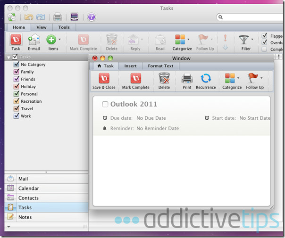Click Print in task window
The height and width of the screenshot is (238, 285).
point(187,81)
